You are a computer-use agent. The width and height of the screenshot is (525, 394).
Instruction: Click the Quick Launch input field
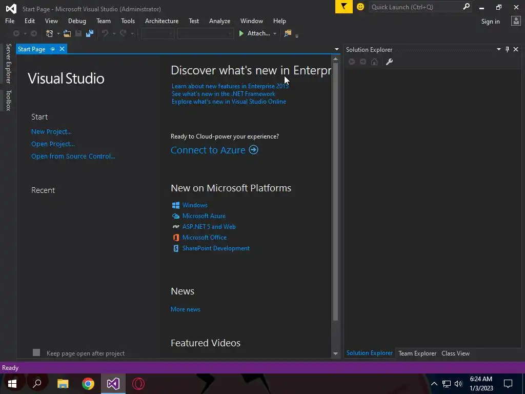tap(415, 7)
